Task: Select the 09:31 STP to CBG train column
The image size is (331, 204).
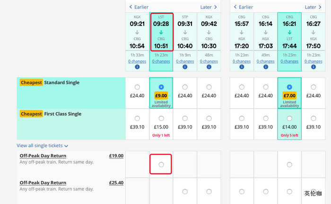Action: 185,31
